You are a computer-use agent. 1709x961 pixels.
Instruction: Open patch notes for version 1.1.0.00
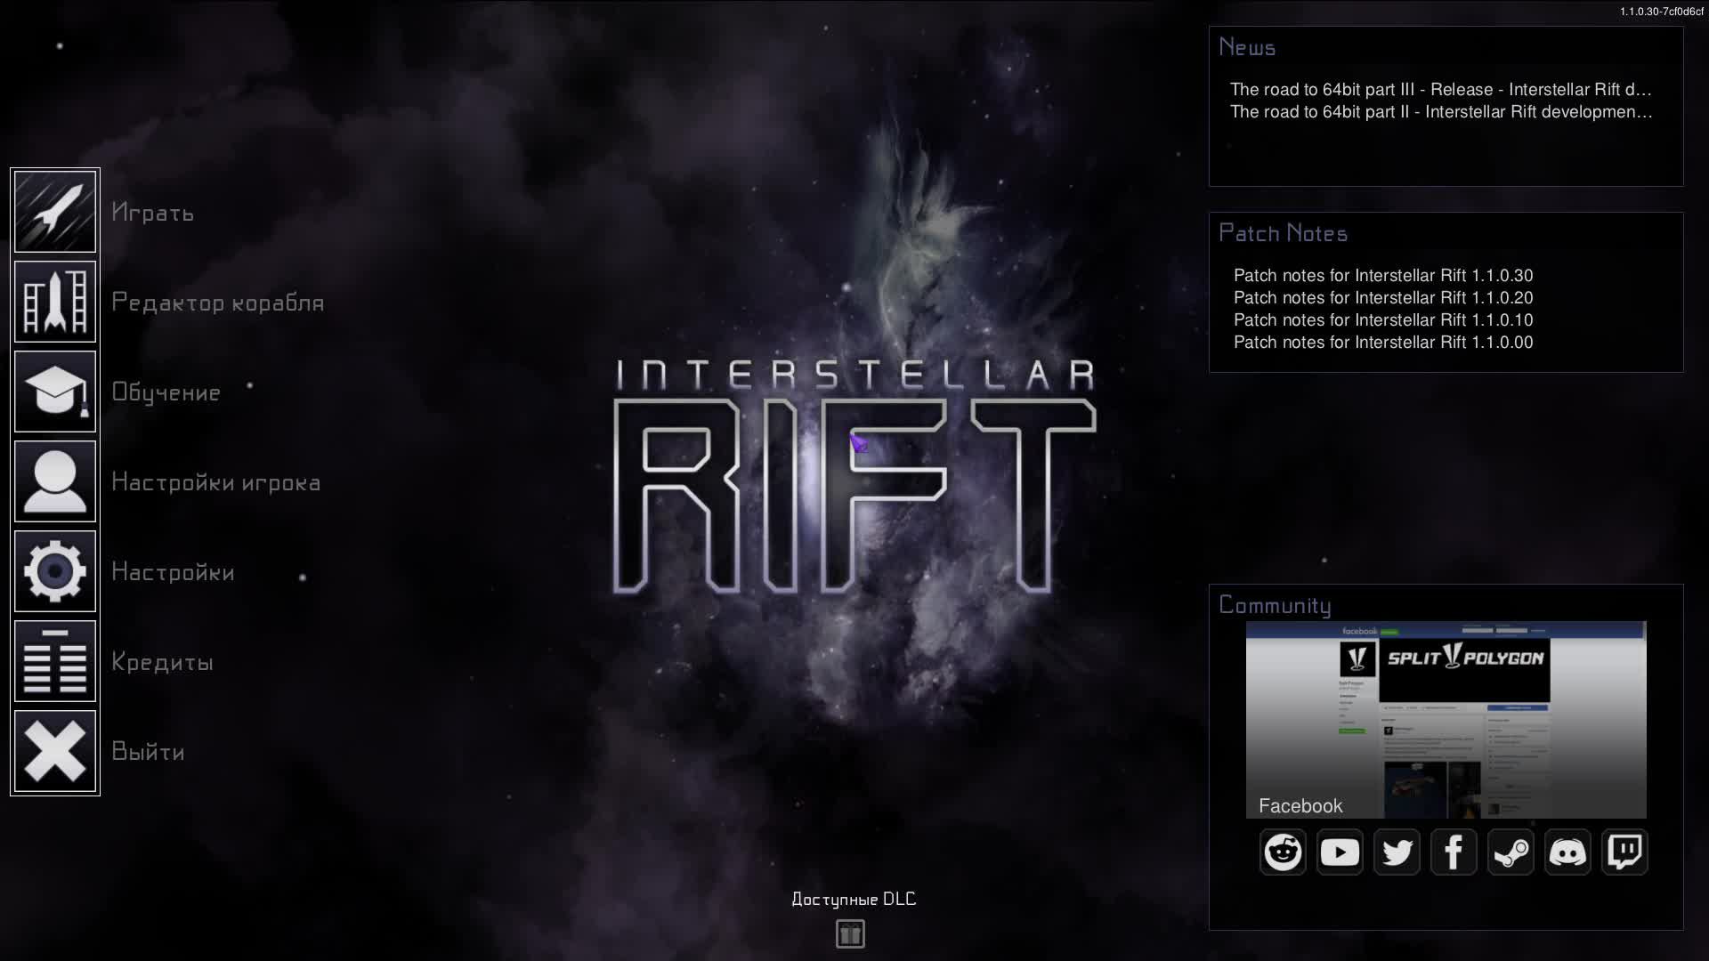point(1383,343)
